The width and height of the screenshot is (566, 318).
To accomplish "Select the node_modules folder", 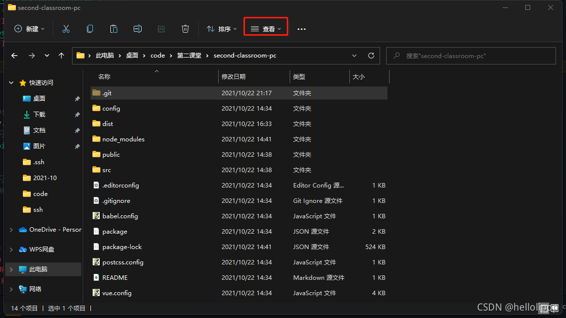I will pyautogui.click(x=123, y=139).
